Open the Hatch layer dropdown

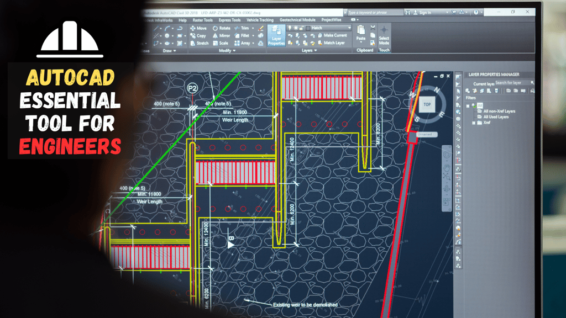click(349, 28)
